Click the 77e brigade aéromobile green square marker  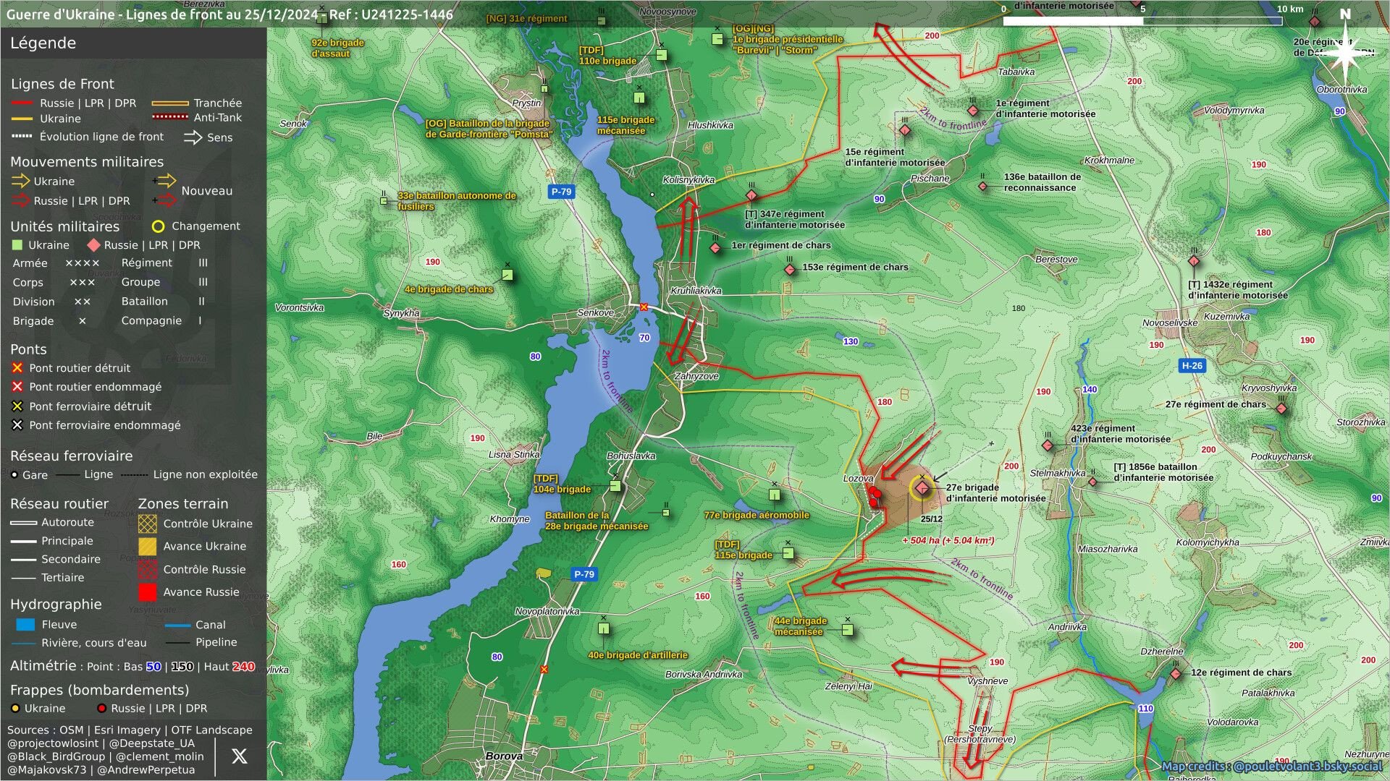775,495
